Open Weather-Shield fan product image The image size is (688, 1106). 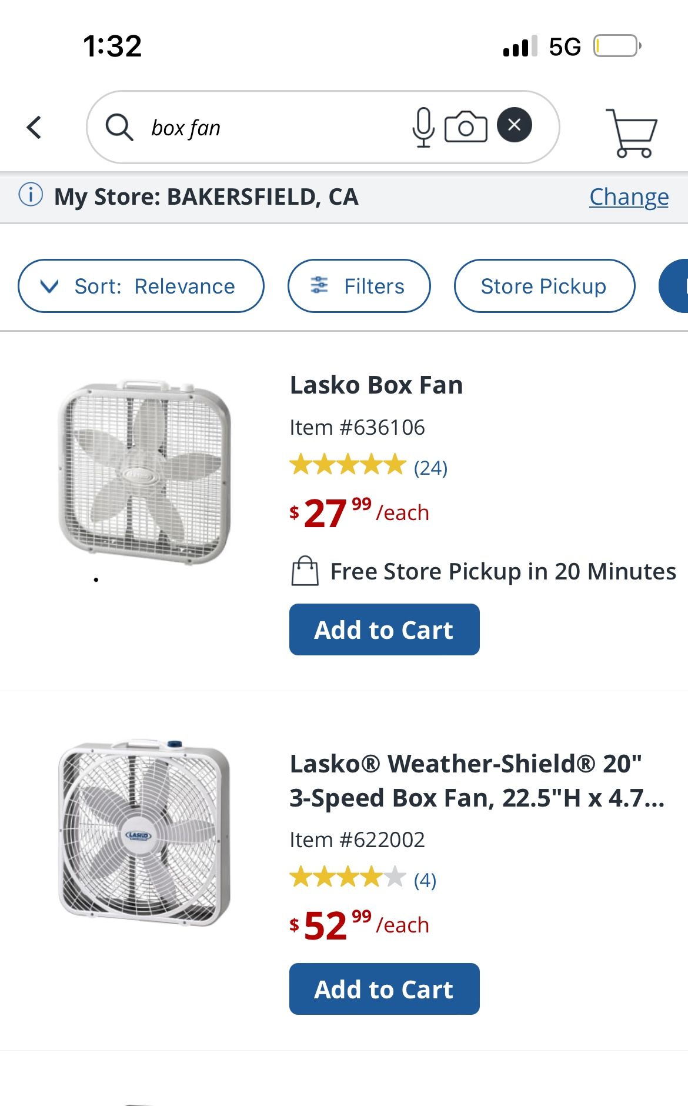click(x=145, y=832)
